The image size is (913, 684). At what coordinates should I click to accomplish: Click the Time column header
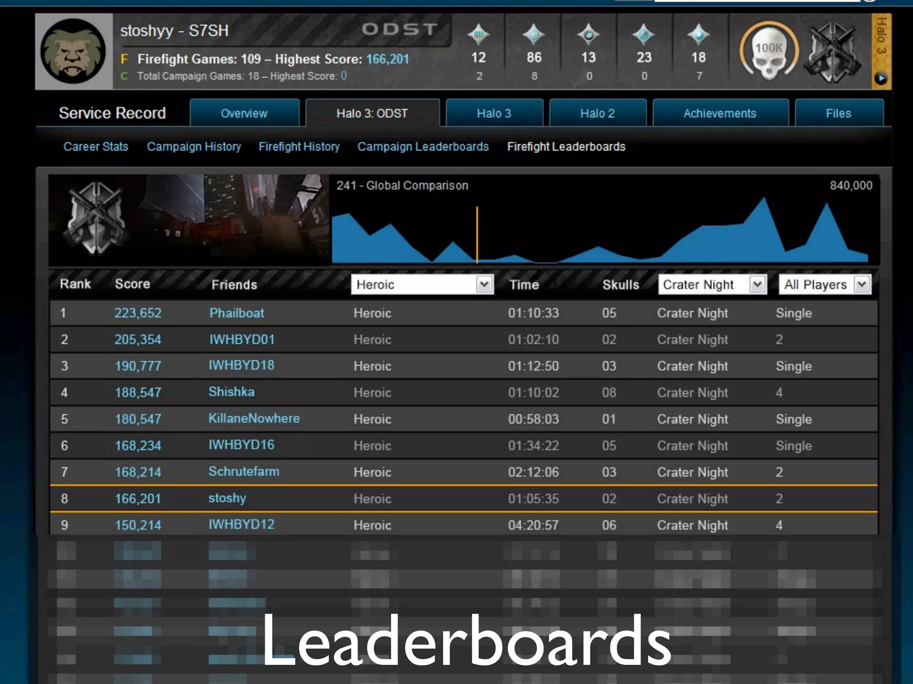point(524,285)
